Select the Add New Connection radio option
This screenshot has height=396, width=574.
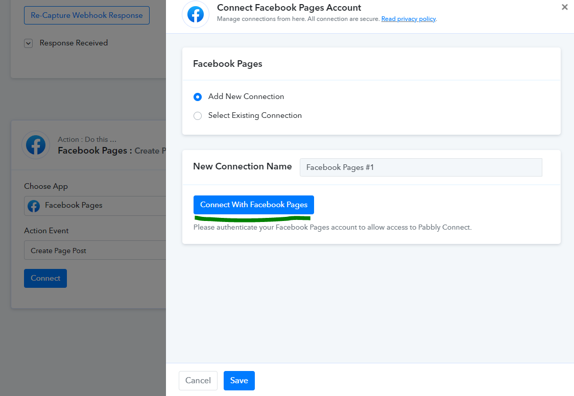coord(198,97)
